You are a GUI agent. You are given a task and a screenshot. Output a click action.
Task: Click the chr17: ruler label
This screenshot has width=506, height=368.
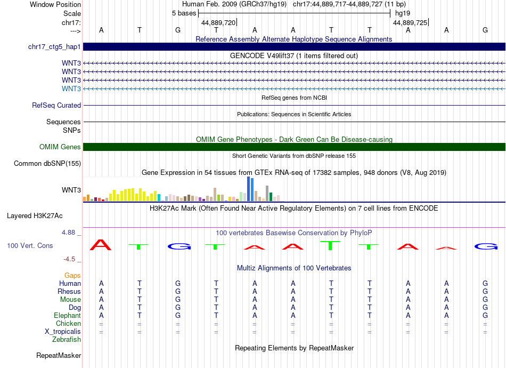click(x=71, y=22)
